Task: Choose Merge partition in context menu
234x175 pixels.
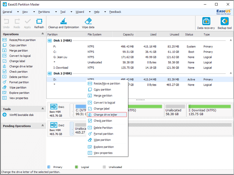Action: coord(107,96)
